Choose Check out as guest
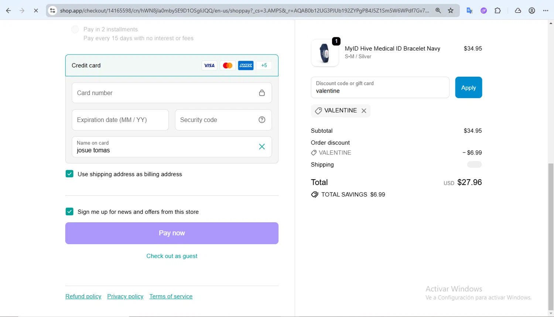The image size is (554, 317). 172,256
